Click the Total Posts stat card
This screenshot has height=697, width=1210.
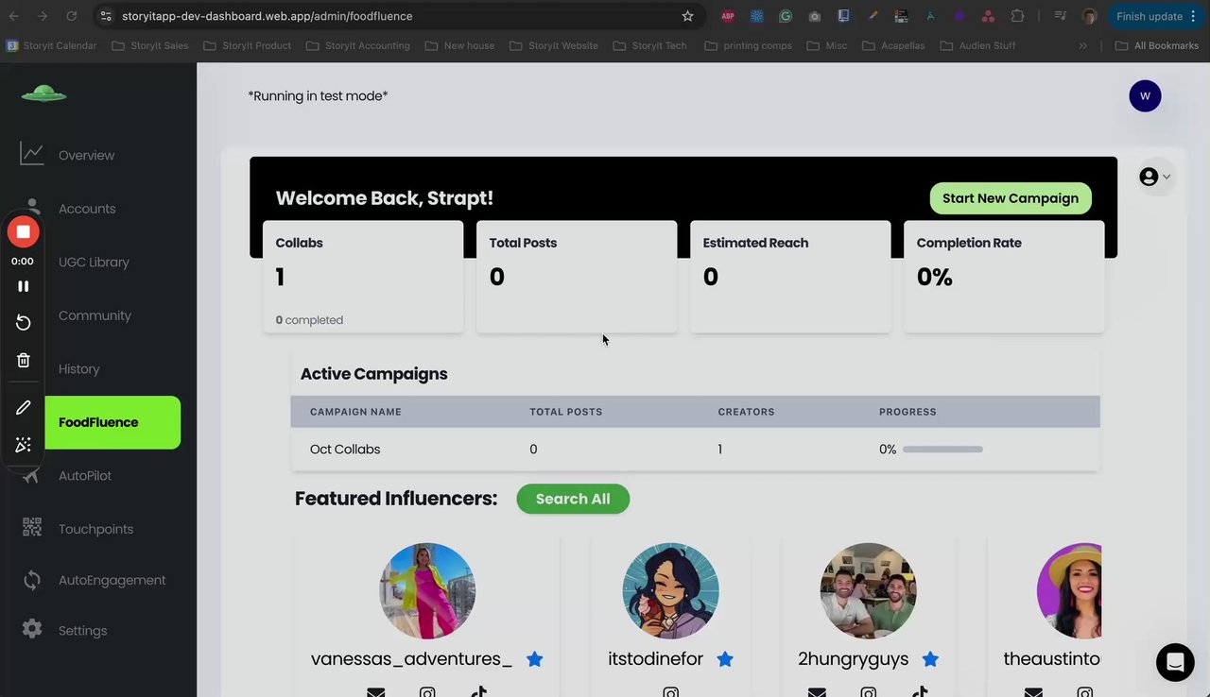point(577,277)
